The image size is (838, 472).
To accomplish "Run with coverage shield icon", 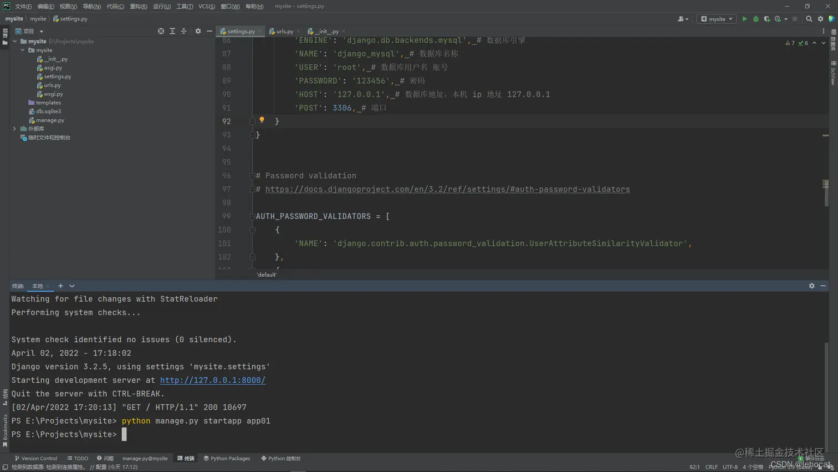I will [x=767, y=19].
